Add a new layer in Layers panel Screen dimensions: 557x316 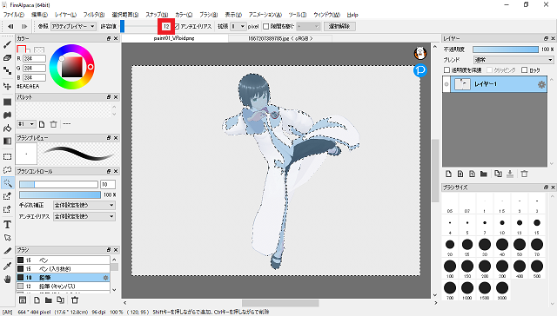[449, 174]
